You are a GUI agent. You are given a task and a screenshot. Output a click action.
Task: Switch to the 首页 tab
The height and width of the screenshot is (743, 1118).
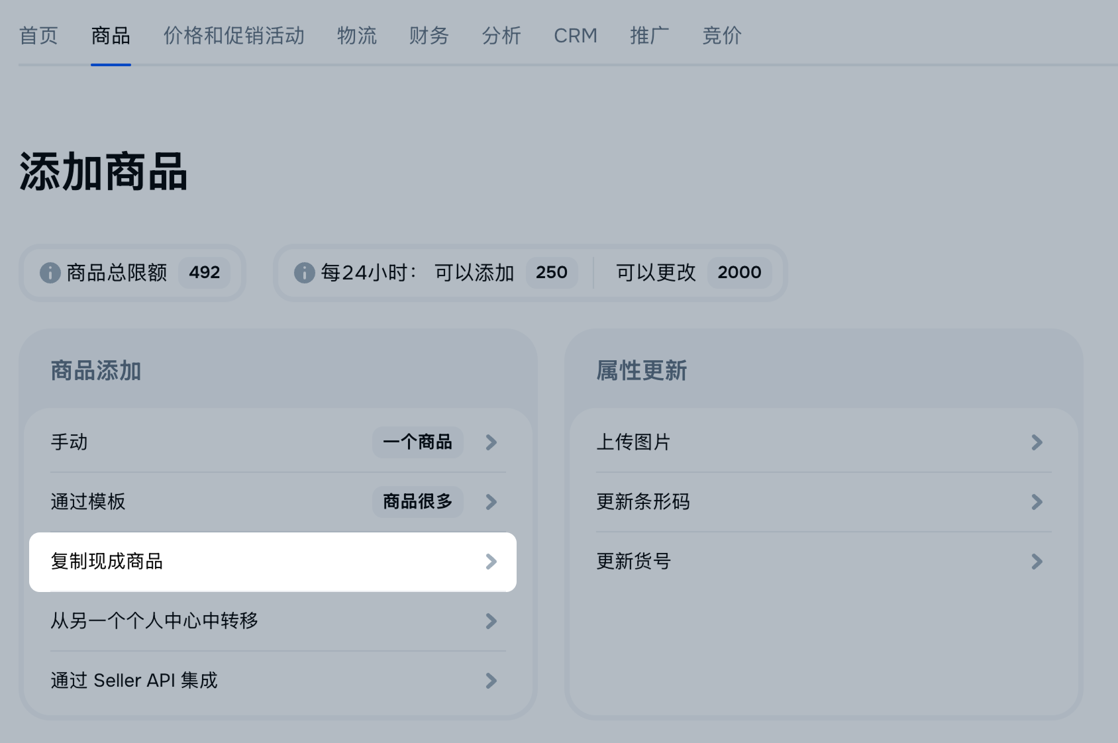tap(38, 36)
